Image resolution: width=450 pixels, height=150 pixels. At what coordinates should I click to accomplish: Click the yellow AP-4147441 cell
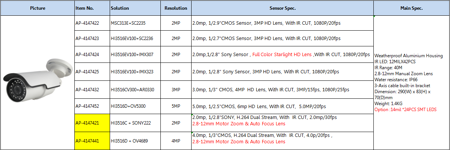(92, 141)
